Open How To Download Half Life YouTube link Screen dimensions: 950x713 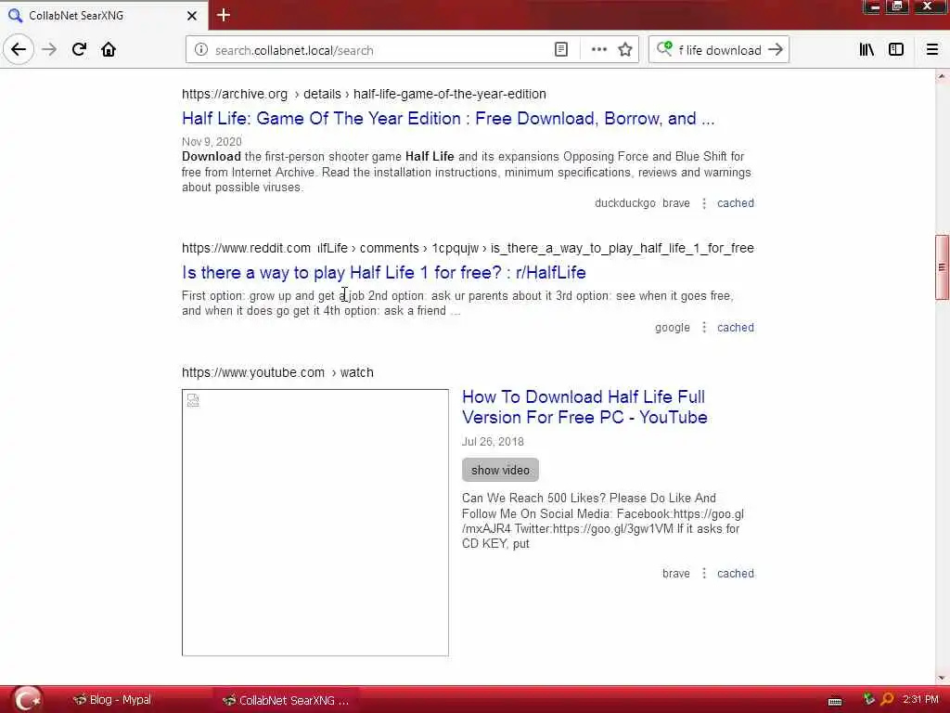584,407
